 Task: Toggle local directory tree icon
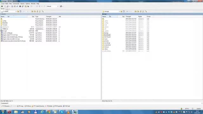(x=43, y=11)
